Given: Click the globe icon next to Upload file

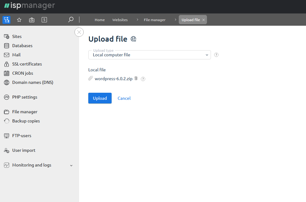Looking at the screenshot, I should point(133,39).
